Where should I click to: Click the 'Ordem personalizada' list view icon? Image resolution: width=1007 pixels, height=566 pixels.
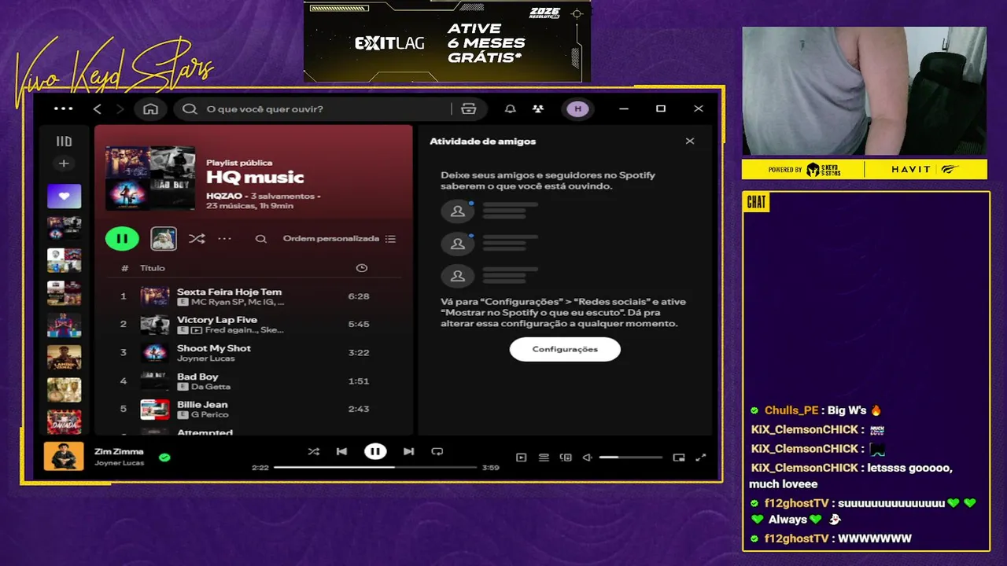[390, 239]
